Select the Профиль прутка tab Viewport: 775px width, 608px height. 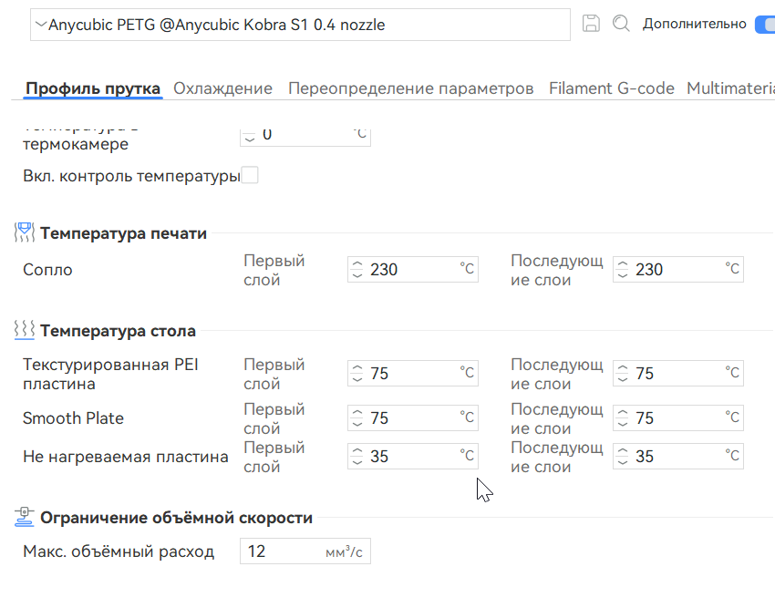tap(93, 88)
